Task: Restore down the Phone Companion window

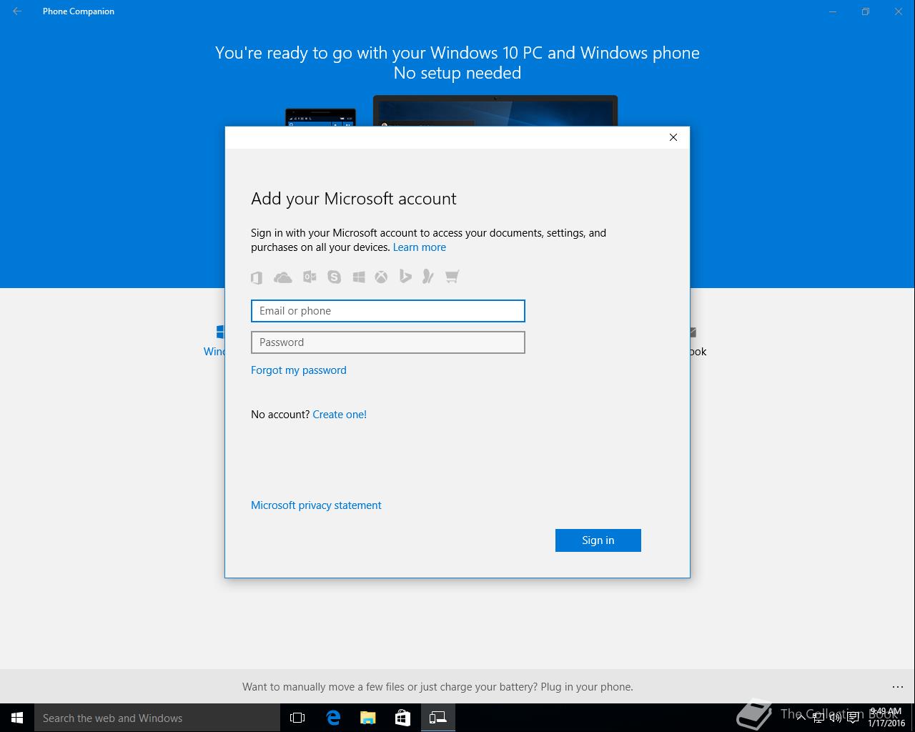Action: 866,11
